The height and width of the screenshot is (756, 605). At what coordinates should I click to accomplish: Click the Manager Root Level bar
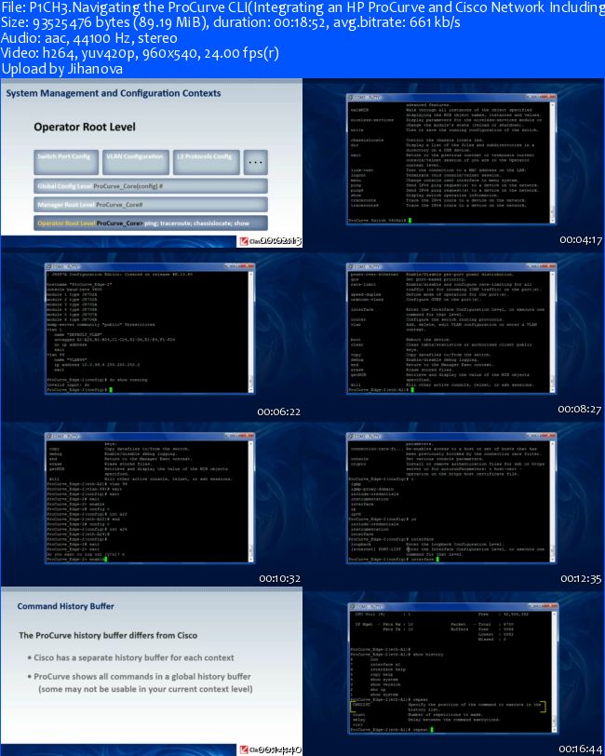pyautogui.click(x=151, y=205)
